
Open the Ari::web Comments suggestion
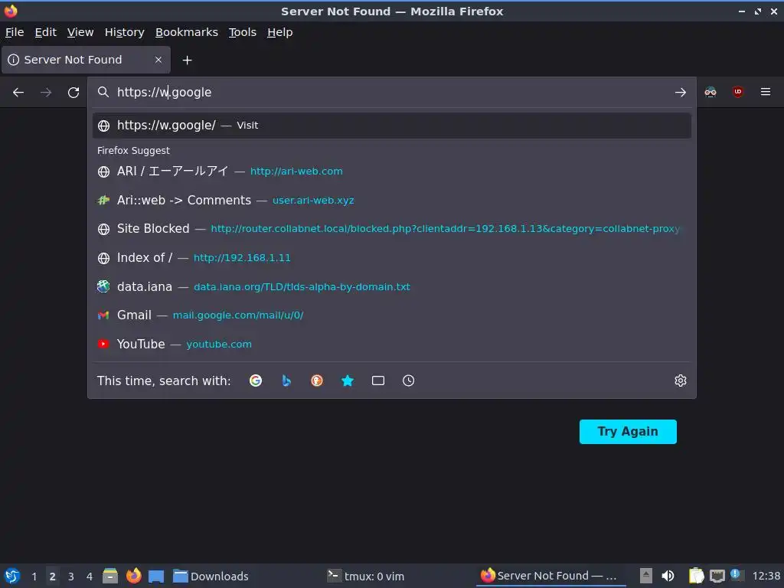point(391,201)
